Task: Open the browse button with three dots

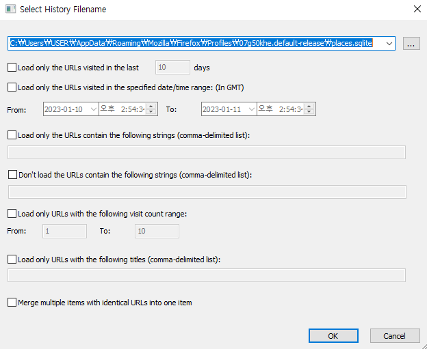Action: click(x=411, y=44)
